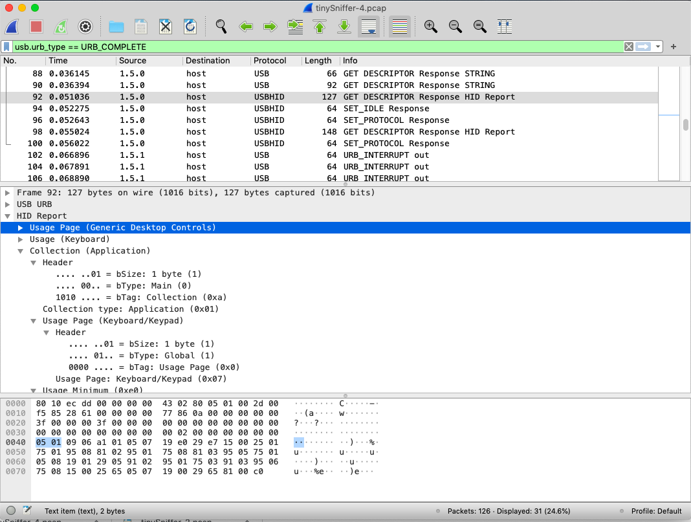The width and height of the screenshot is (691, 522).
Task: Start capturing packets with shark fin icon
Action: coord(12,27)
